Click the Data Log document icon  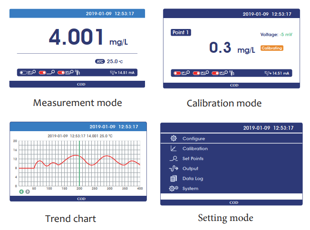point(174,179)
